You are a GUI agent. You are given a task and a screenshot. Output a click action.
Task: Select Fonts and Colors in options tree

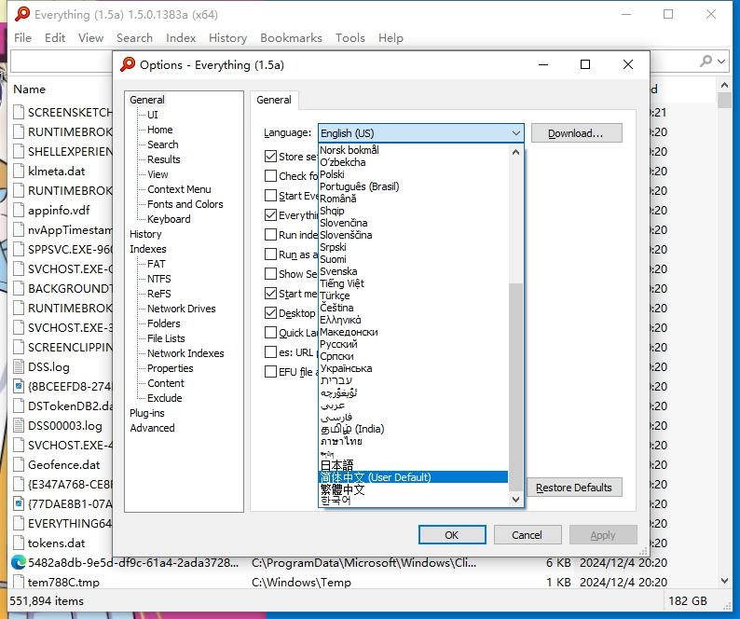pos(185,204)
